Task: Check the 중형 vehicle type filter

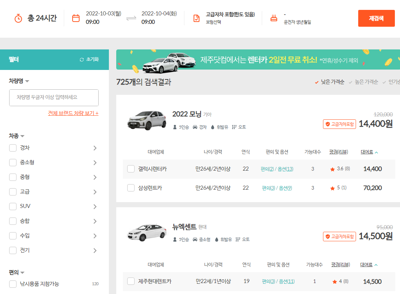Action: pos(13,177)
